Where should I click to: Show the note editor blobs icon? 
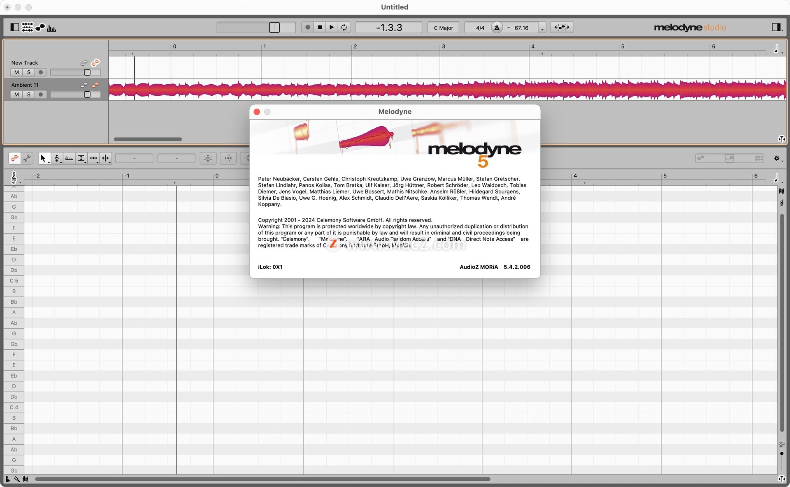coord(40,28)
